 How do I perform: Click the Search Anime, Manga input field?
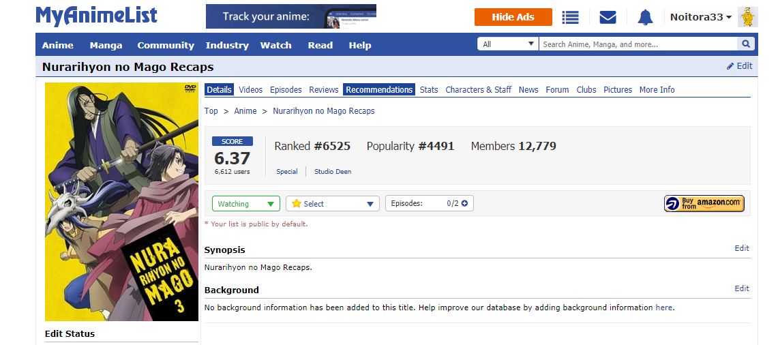click(638, 44)
